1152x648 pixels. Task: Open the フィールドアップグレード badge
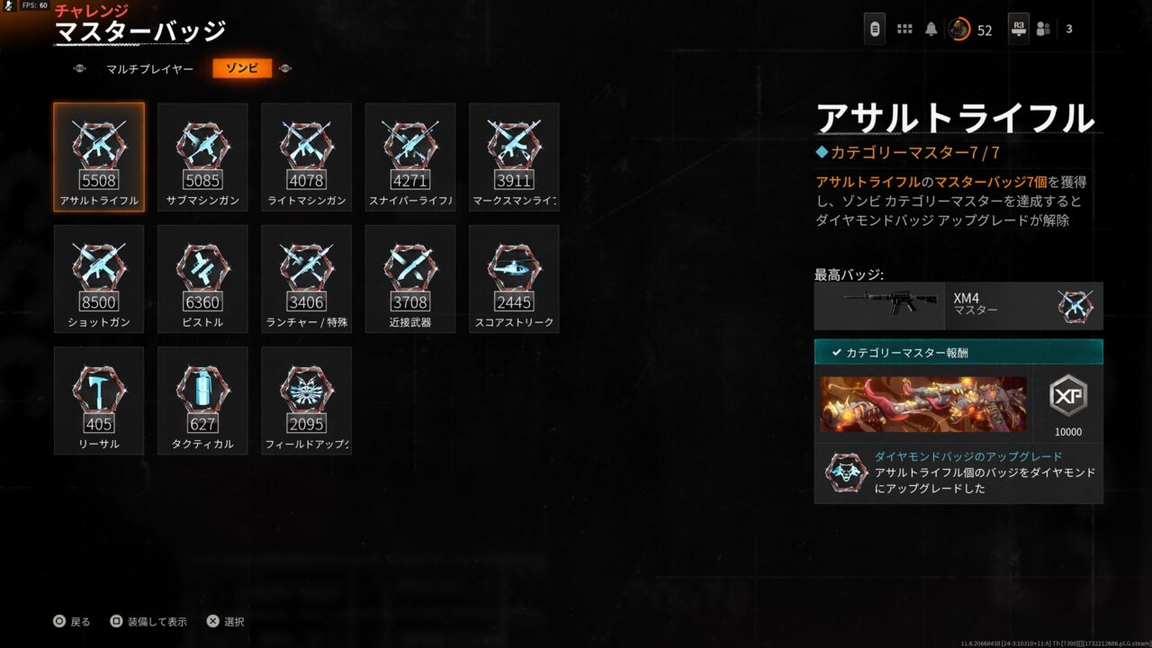307,400
